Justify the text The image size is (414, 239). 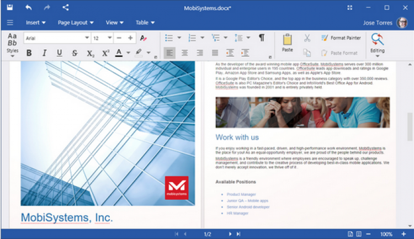coord(215,53)
